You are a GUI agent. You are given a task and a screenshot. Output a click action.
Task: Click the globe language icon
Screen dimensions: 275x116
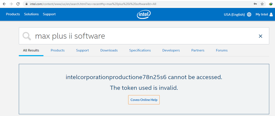pos(249,15)
